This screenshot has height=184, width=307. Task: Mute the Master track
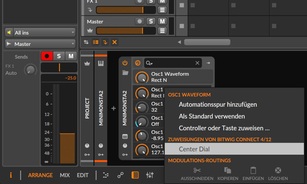(162, 21)
